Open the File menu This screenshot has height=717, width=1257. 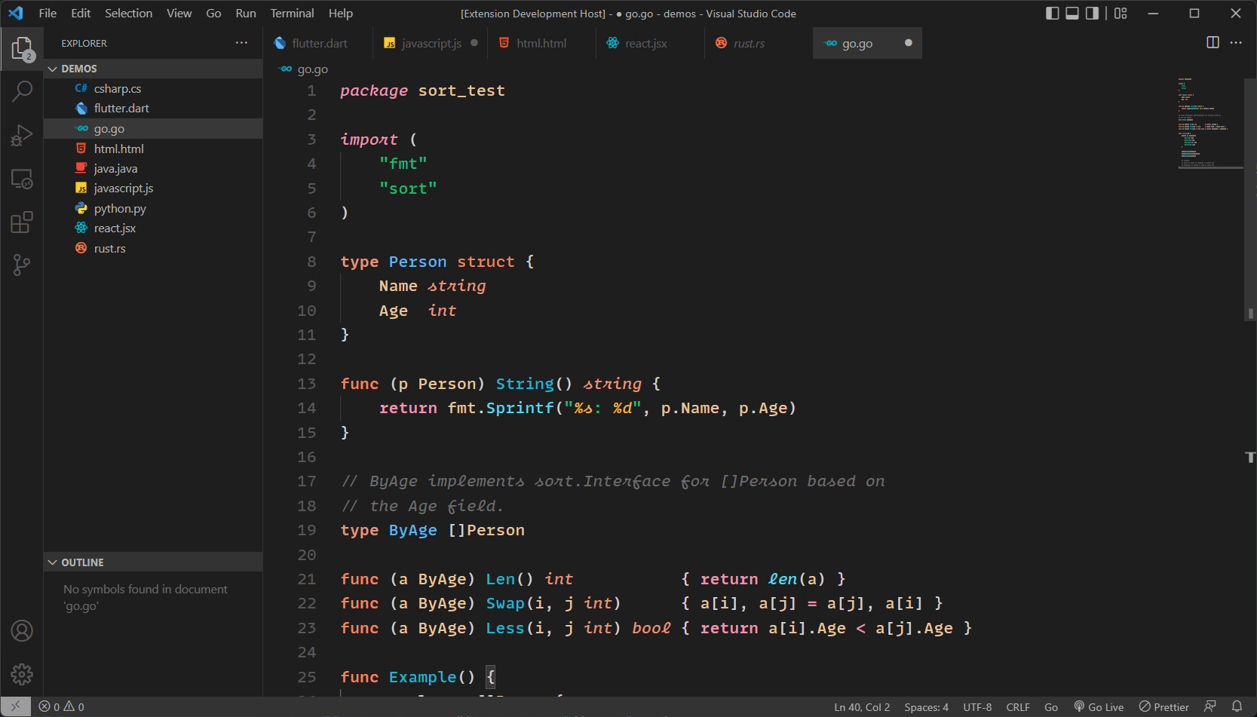click(x=48, y=13)
